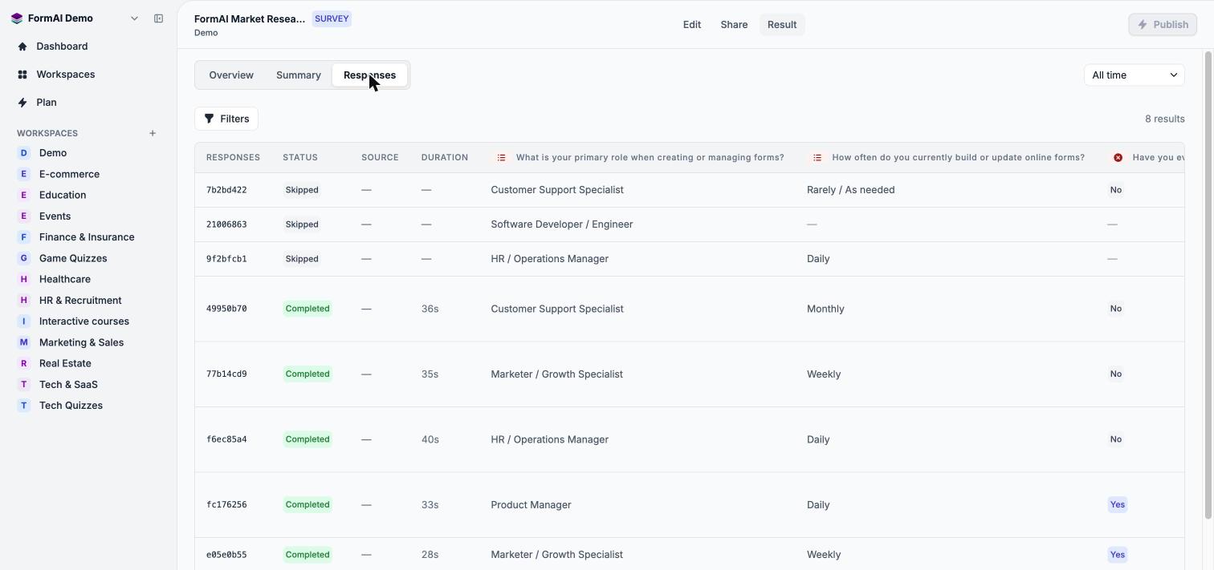The height and width of the screenshot is (570, 1214).
Task: Click the SURVEY badge
Action: point(332,18)
